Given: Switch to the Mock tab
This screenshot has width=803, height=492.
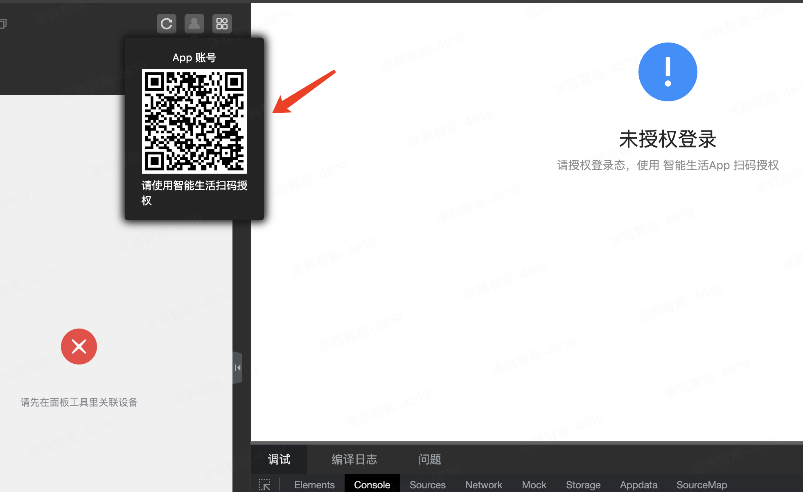Looking at the screenshot, I should pos(534,485).
